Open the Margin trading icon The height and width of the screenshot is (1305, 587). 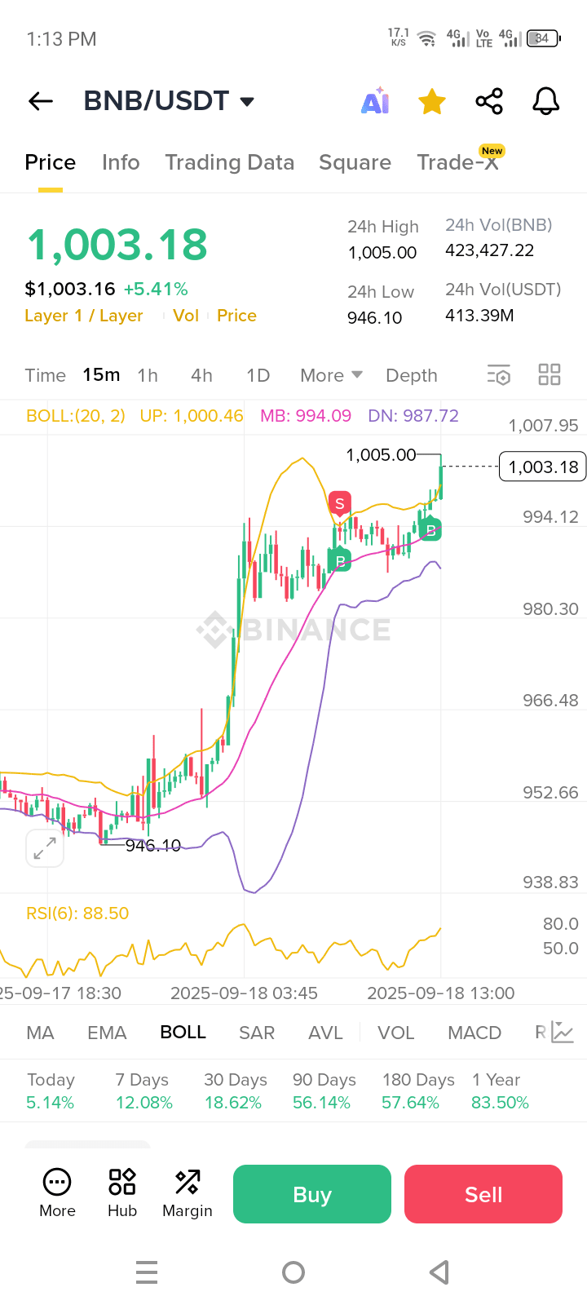click(x=188, y=1193)
